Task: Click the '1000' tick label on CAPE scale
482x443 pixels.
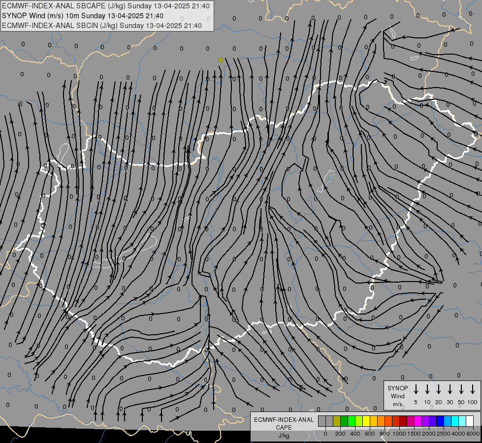Action: 399,434
